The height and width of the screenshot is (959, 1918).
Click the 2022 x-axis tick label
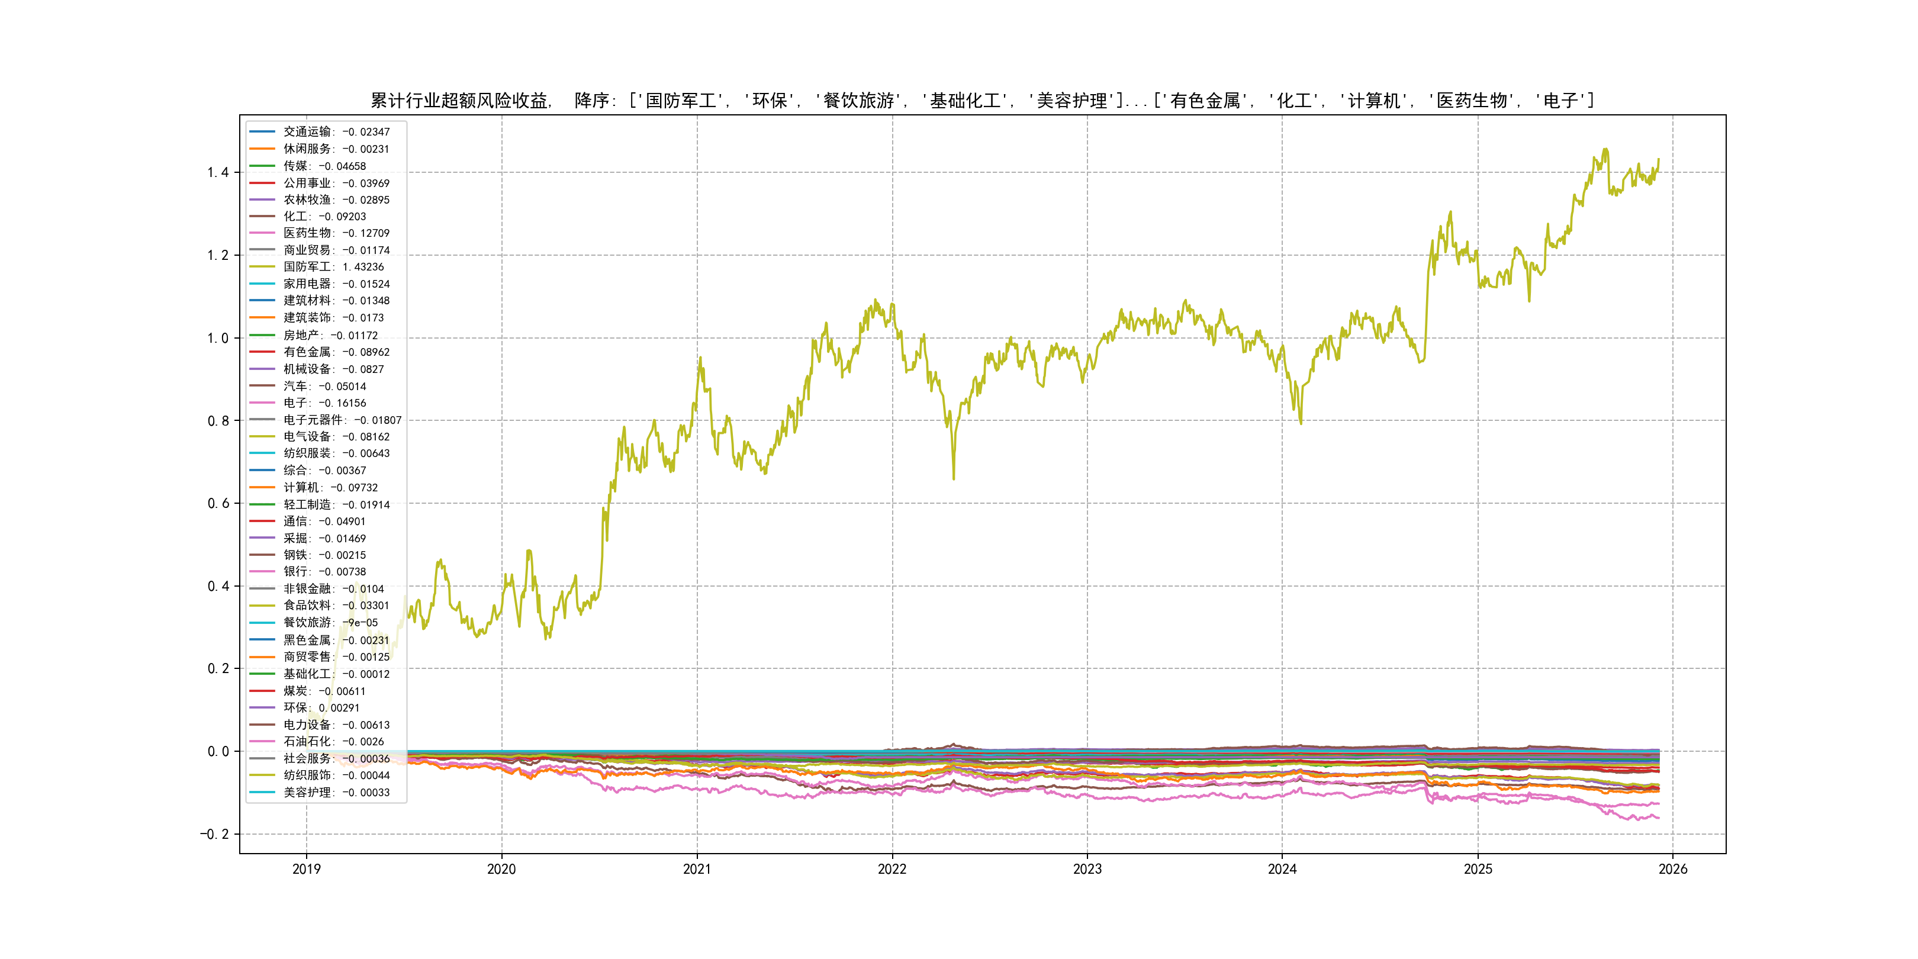892,869
